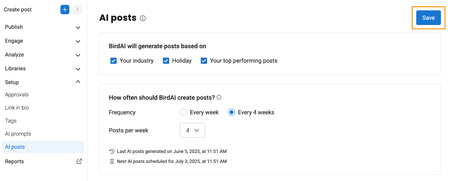Select the Every 4 weeks radio option

[x=231, y=112]
